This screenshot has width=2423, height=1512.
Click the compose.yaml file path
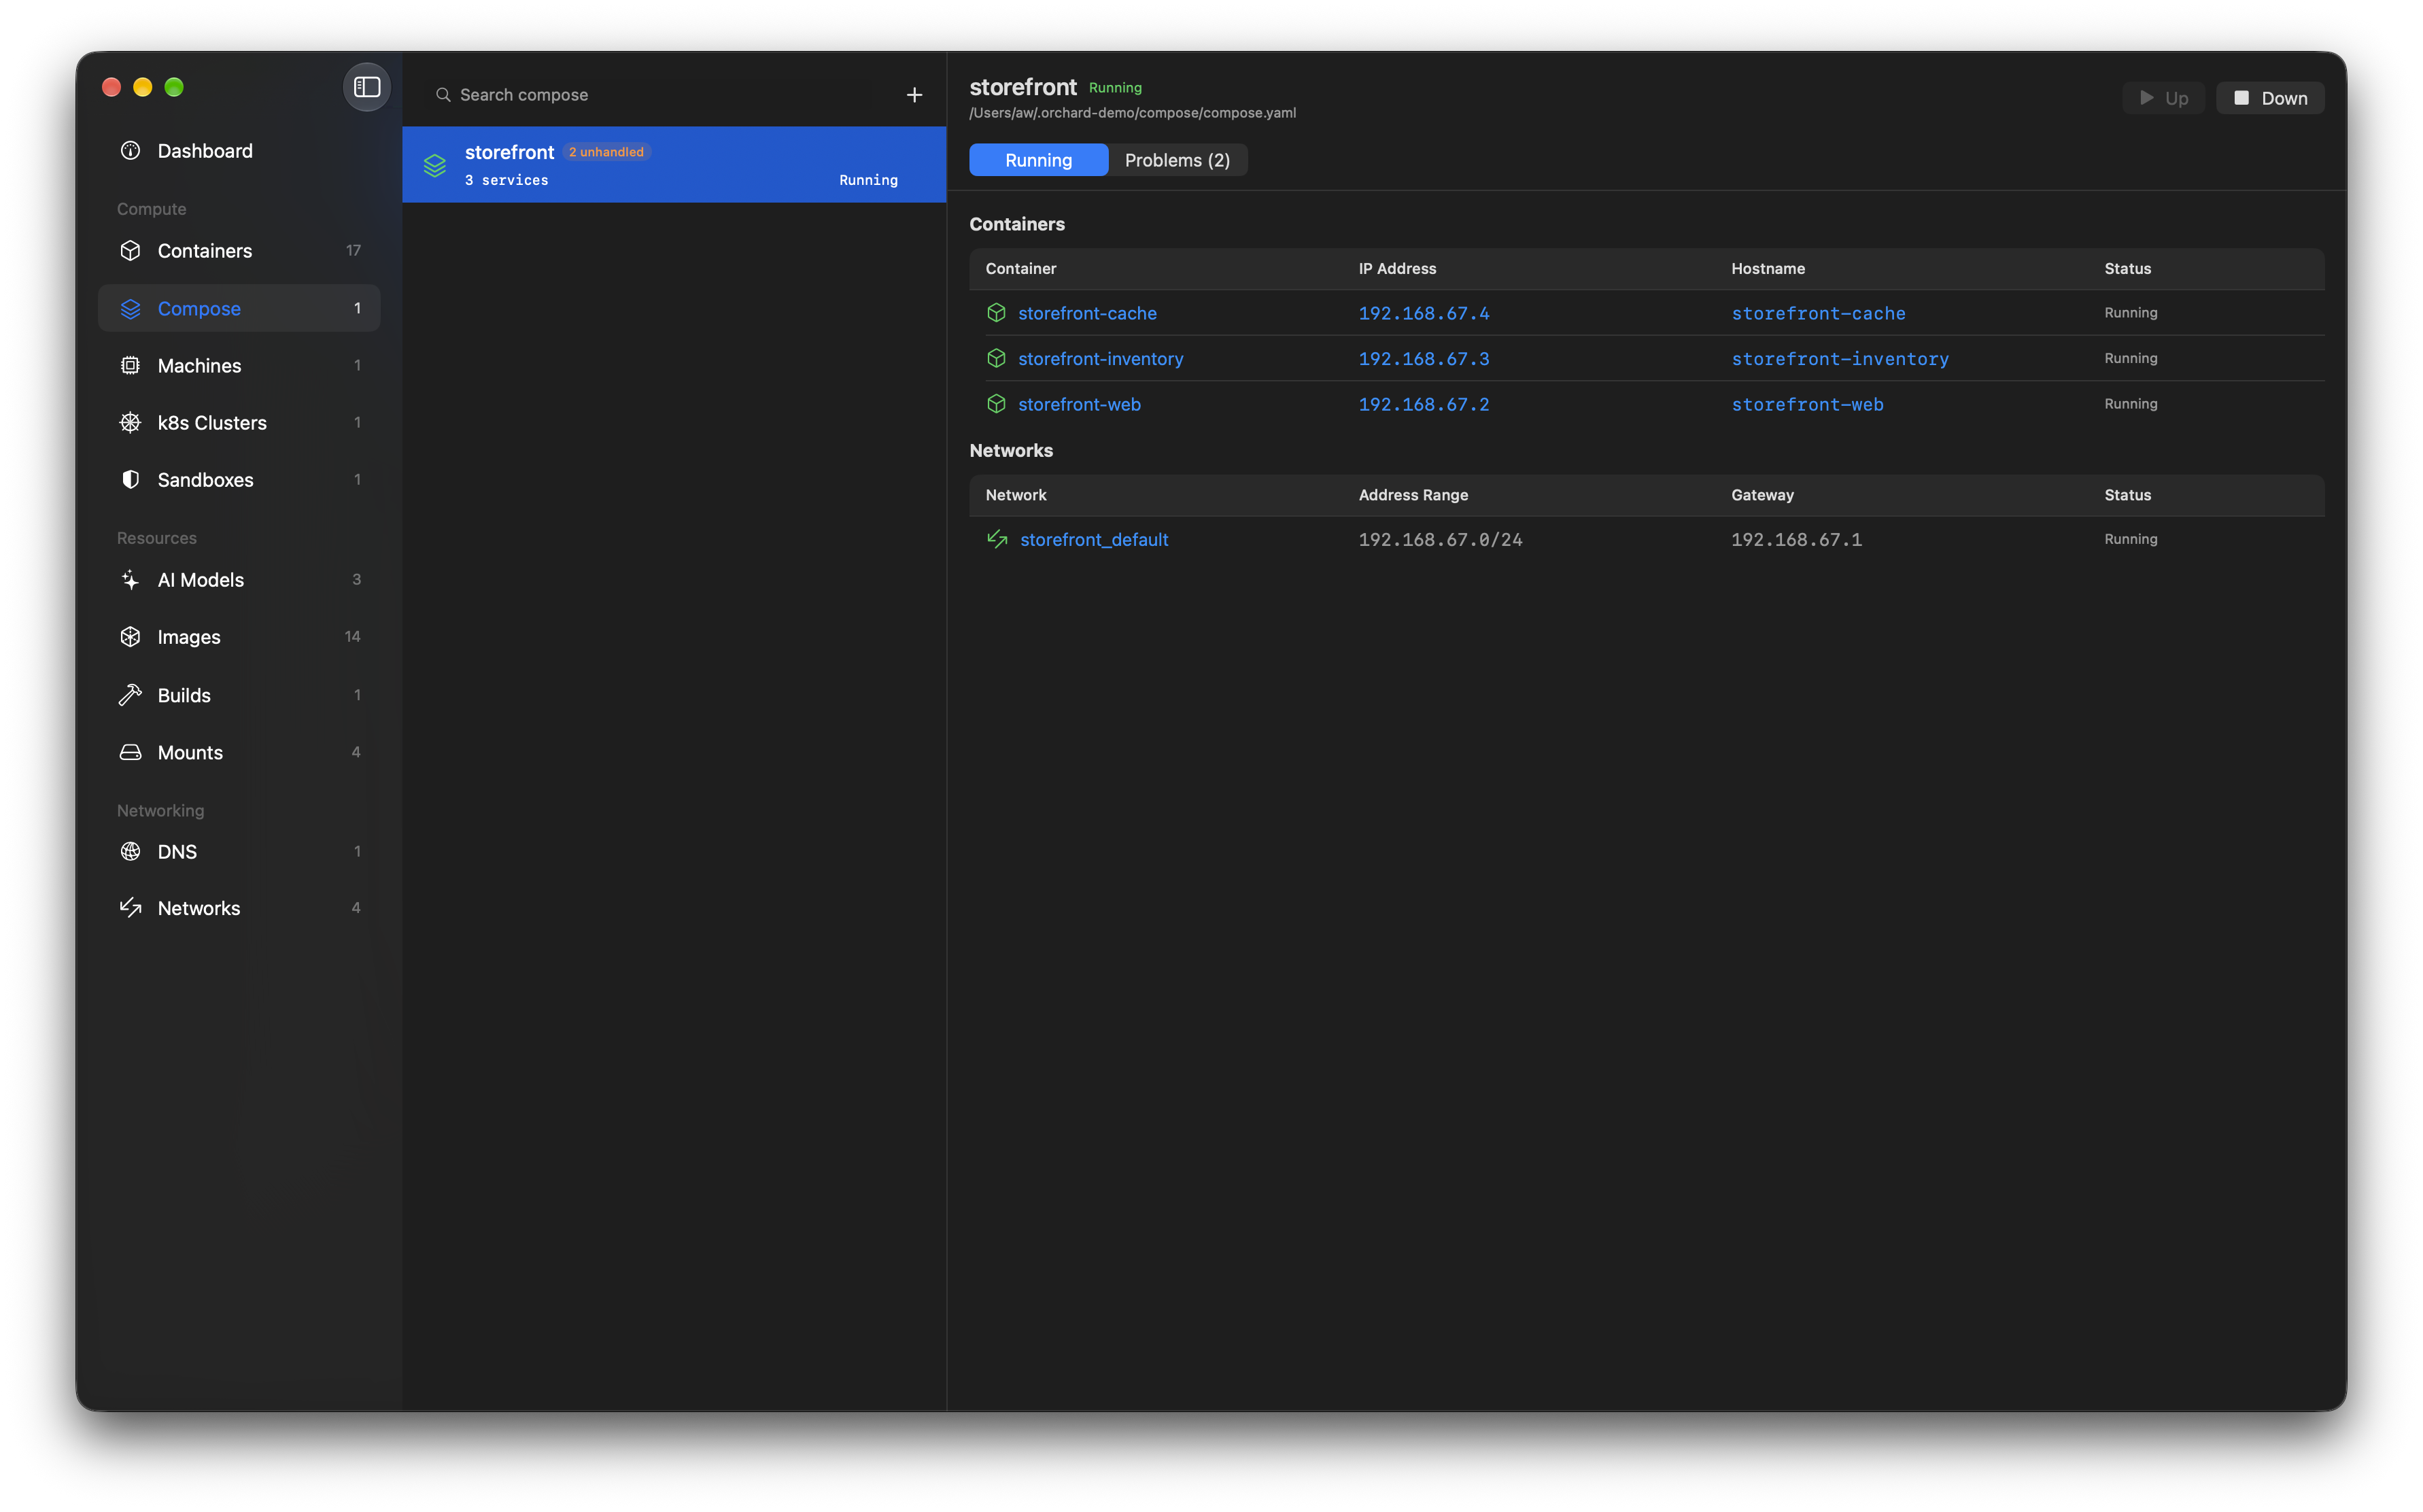coord(1132,113)
